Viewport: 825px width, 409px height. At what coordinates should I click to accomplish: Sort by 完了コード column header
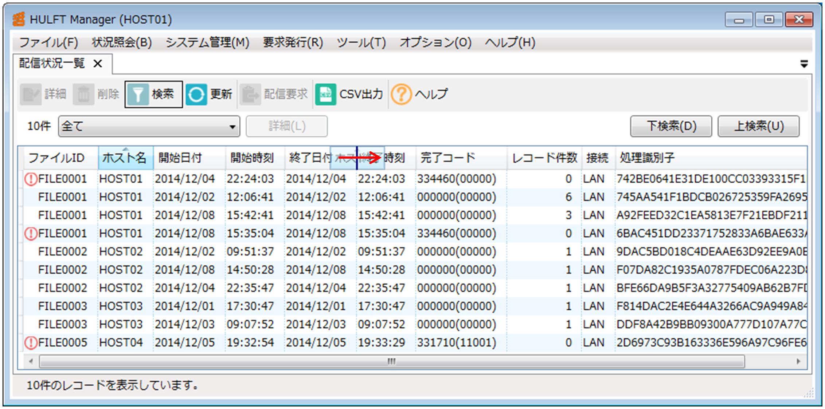click(x=461, y=158)
